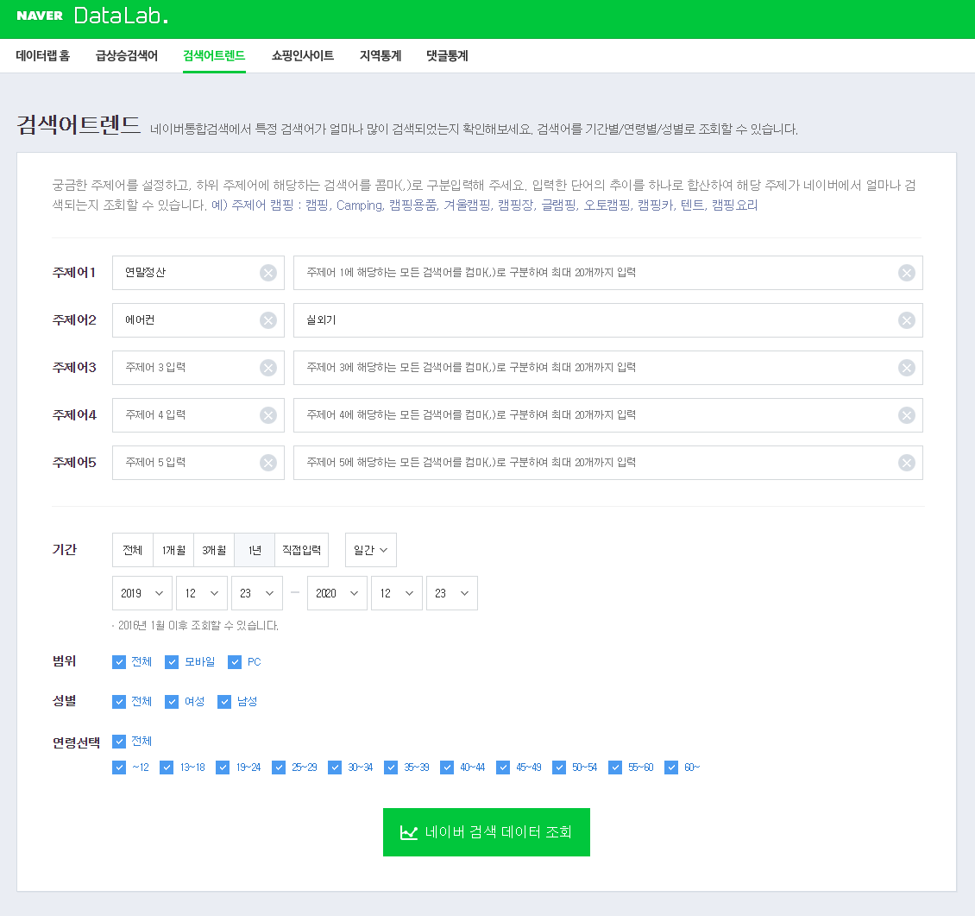Select 1년 period button

[255, 550]
